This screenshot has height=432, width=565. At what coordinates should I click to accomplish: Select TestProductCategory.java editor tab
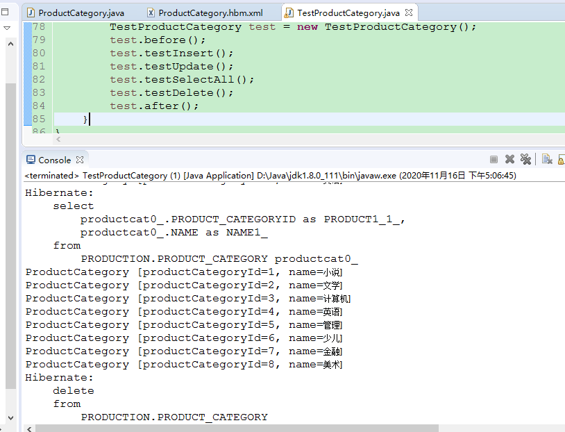coord(348,13)
